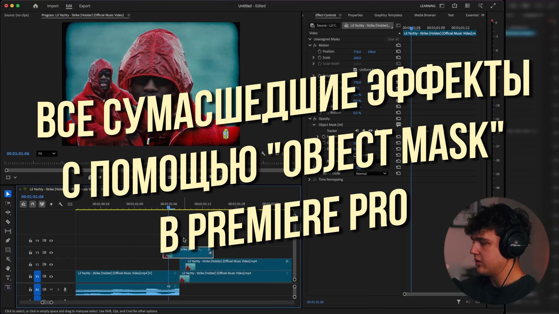
Task: Collapse the Motion effect in Effect Controls
Action: coord(310,45)
